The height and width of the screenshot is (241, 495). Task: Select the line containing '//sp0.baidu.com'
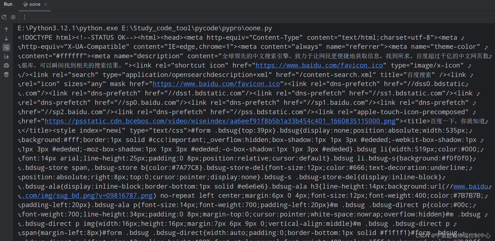click(245, 103)
